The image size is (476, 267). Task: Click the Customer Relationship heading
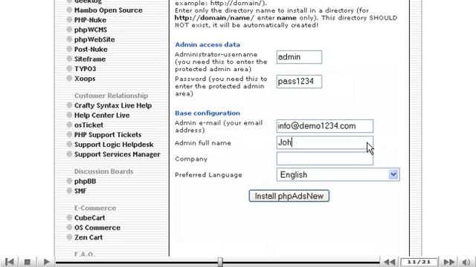pos(111,96)
